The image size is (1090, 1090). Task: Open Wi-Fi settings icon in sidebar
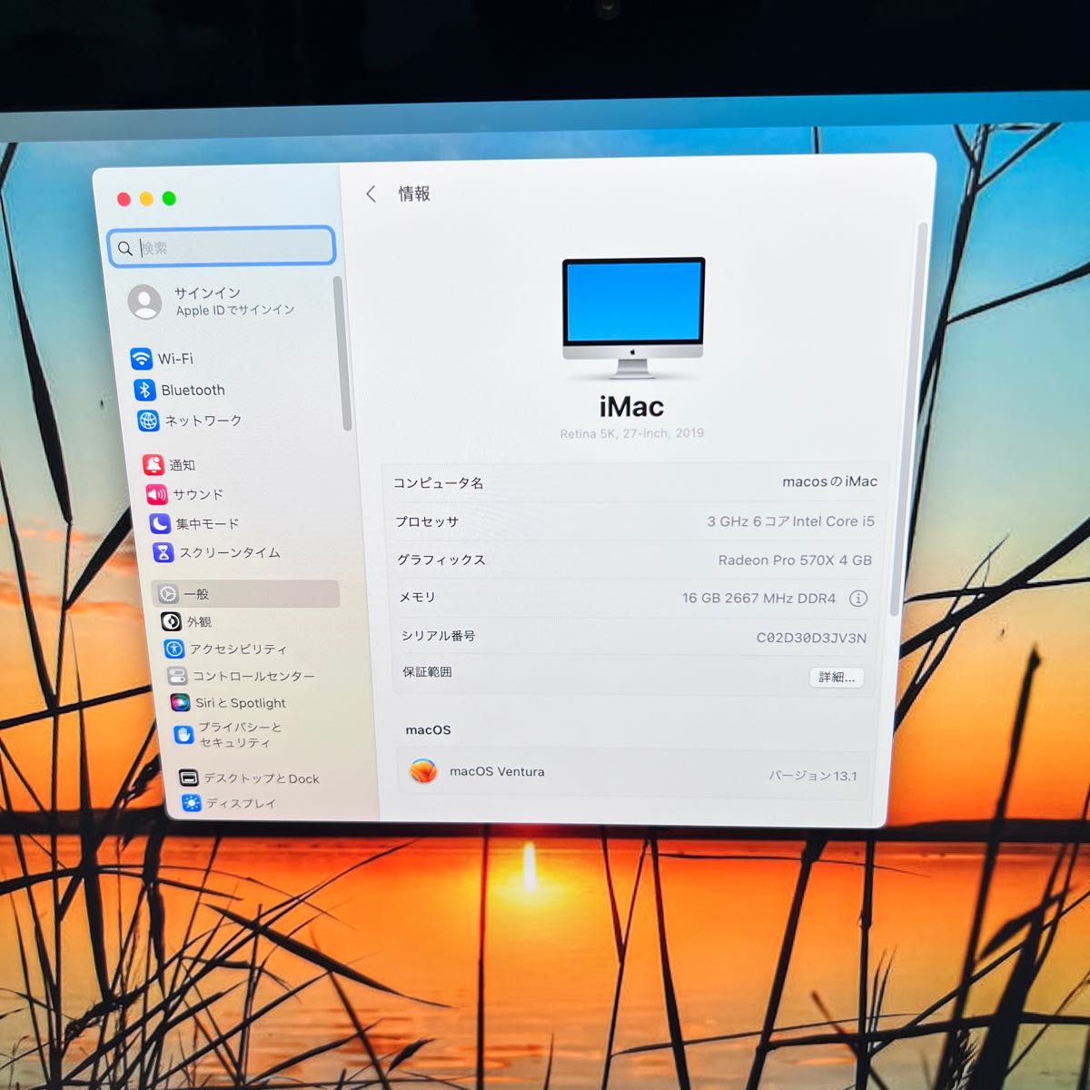[141, 358]
